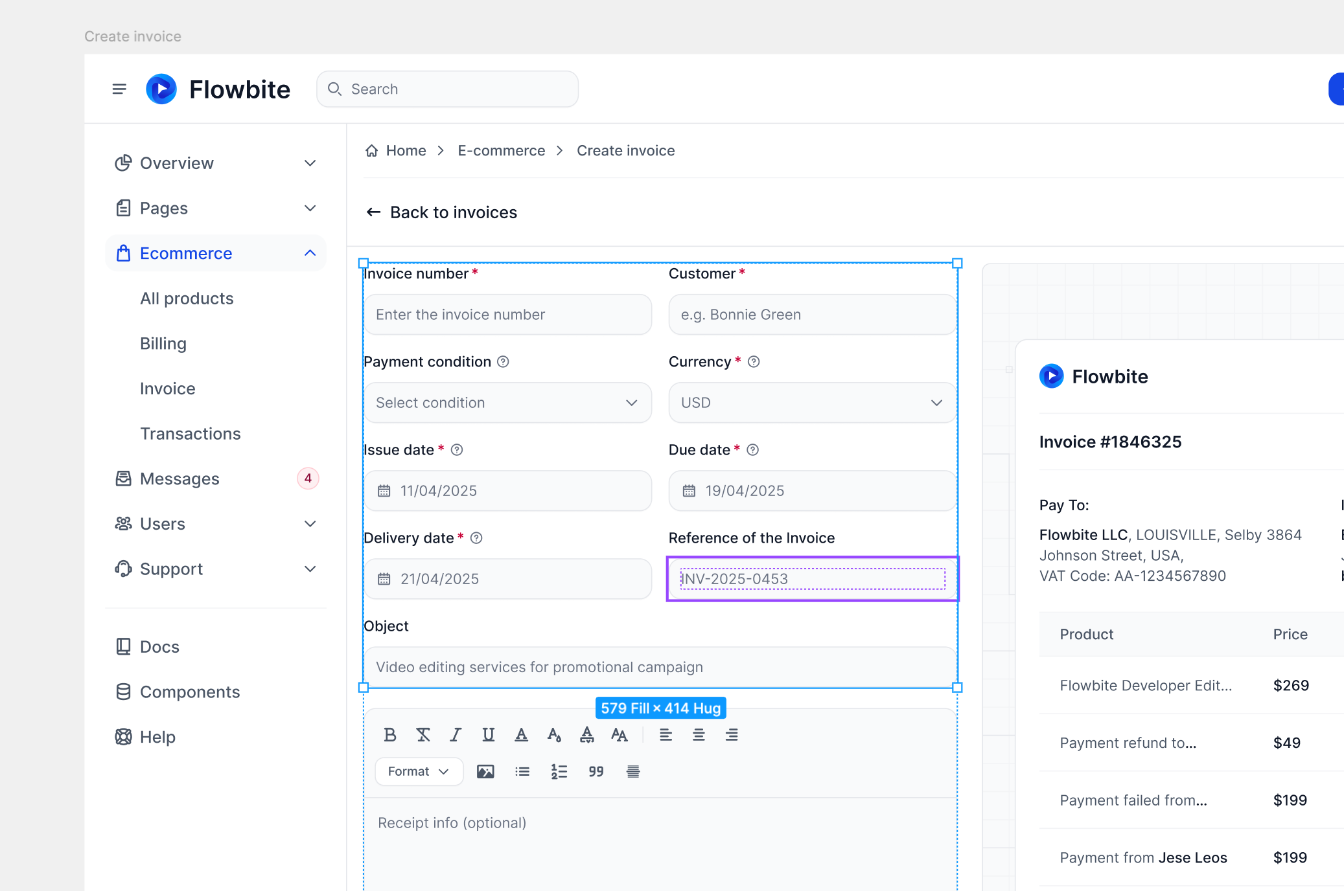Toggle italic text formatting
Viewport: 1344px width, 891px height.
(456, 734)
